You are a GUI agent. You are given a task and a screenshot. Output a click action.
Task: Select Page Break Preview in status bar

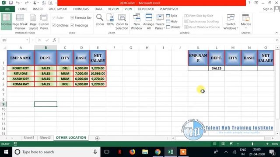(231, 144)
